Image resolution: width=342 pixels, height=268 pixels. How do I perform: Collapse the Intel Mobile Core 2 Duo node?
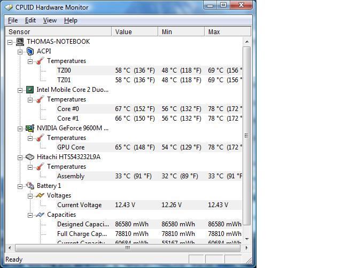(20, 90)
